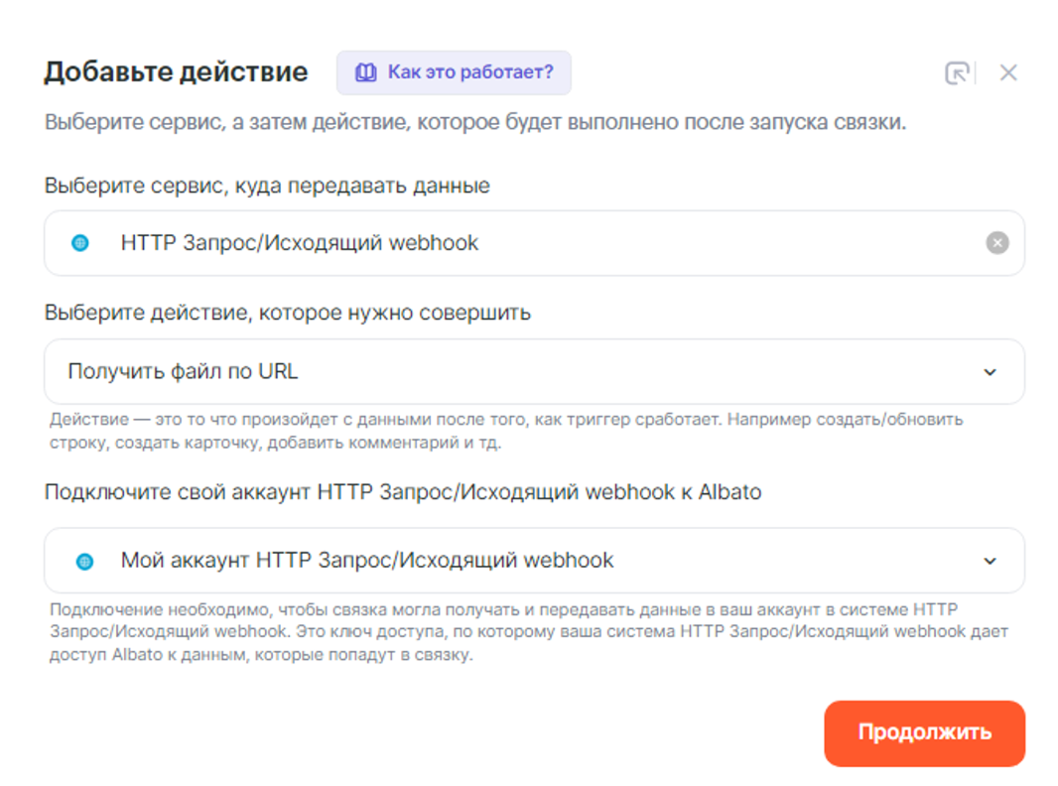
Task: Click the "Добавьте действие" dialog title
Action: [x=176, y=72]
